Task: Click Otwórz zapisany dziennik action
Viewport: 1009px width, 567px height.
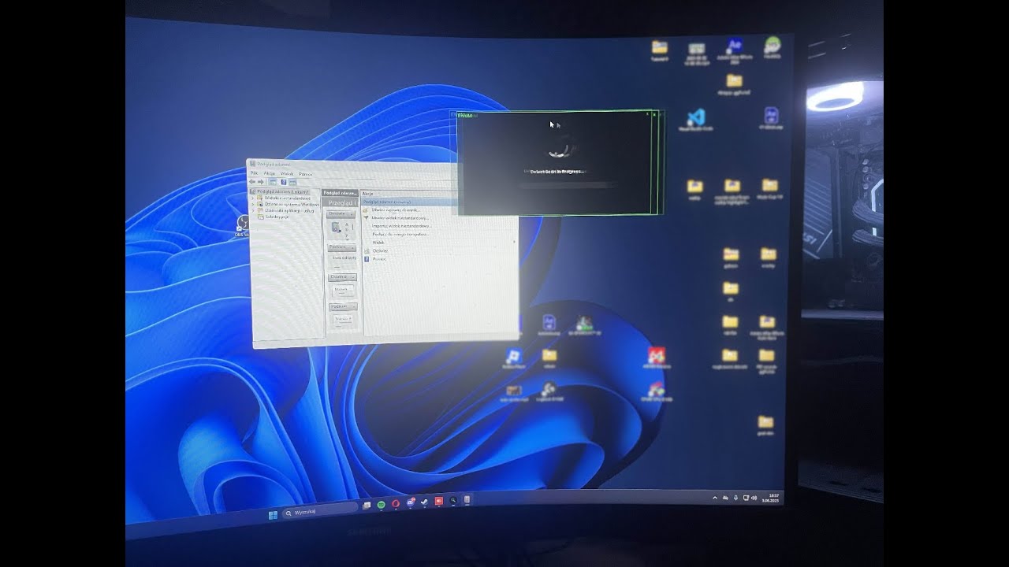Action: click(397, 209)
